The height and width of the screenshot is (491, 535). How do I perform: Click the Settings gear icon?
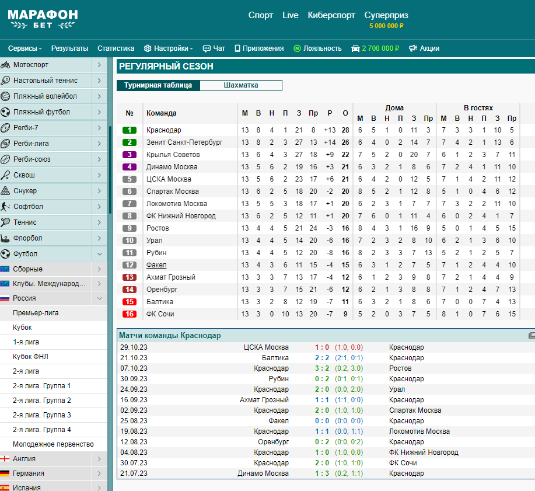click(x=148, y=48)
